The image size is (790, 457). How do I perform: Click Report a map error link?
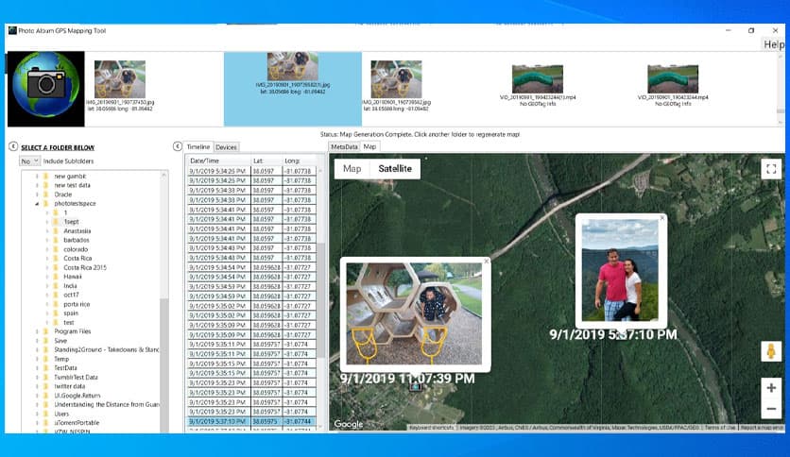pos(762,428)
